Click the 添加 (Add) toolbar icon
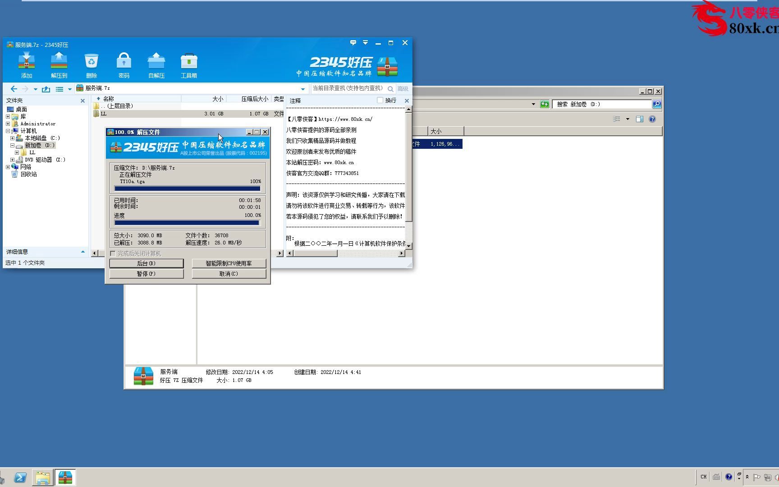The height and width of the screenshot is (487, 779). [27, 65]
